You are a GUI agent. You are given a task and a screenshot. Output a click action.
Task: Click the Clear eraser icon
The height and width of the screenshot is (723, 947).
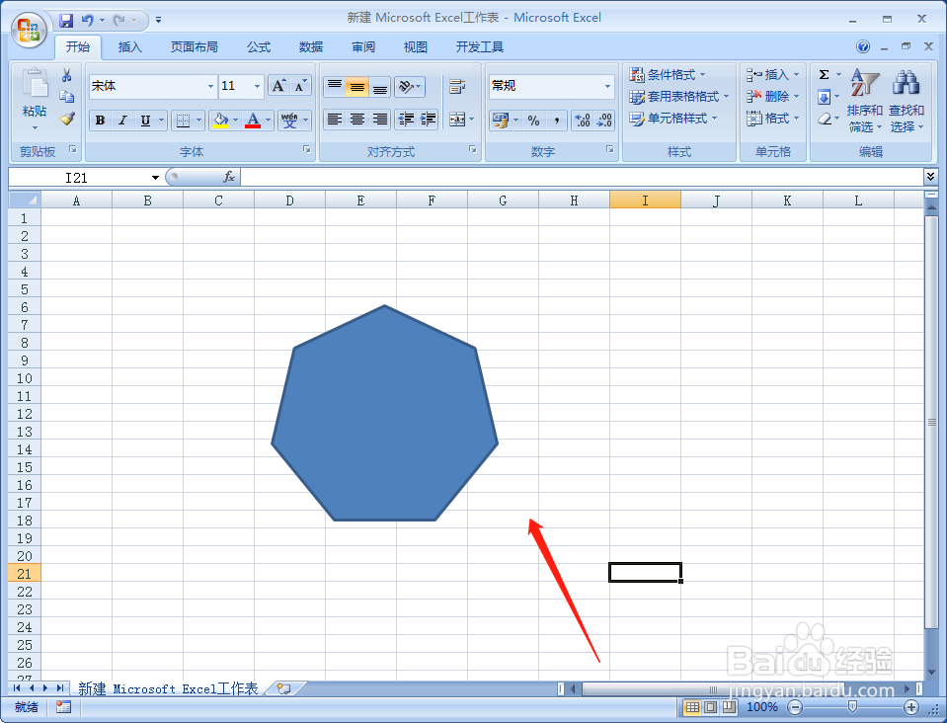click(x=824, y=119)
